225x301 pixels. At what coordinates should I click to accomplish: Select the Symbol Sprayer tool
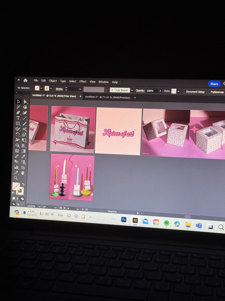pyautogui.click(x=23, y=162)
